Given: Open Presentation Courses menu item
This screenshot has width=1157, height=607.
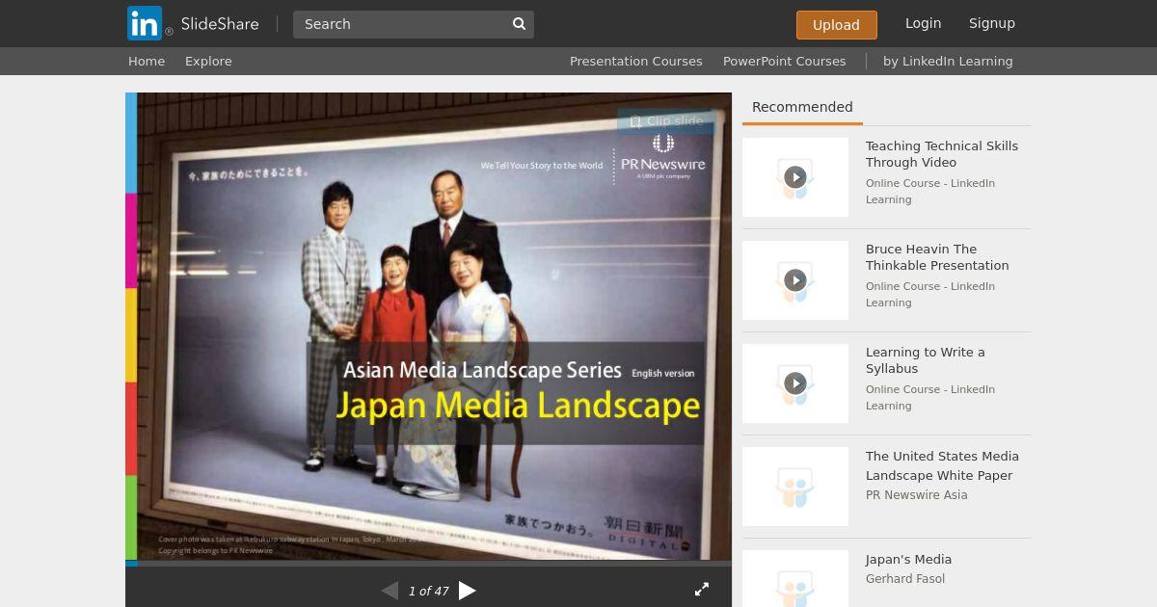Looking at the screenshot, I should pyautogui.click(x=635, y=61).
